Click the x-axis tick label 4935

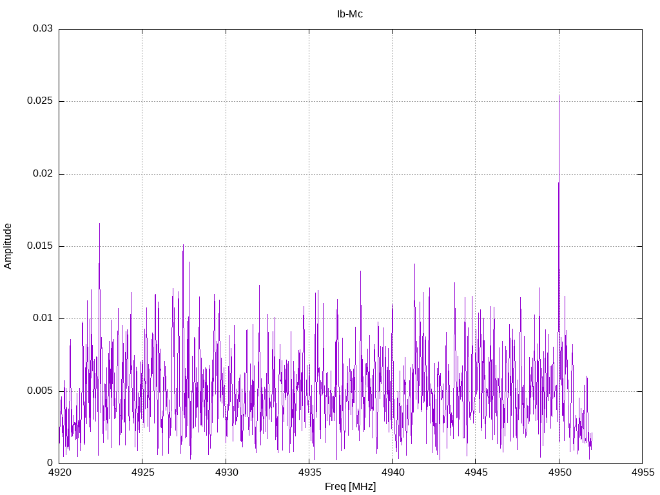(309, 472)
